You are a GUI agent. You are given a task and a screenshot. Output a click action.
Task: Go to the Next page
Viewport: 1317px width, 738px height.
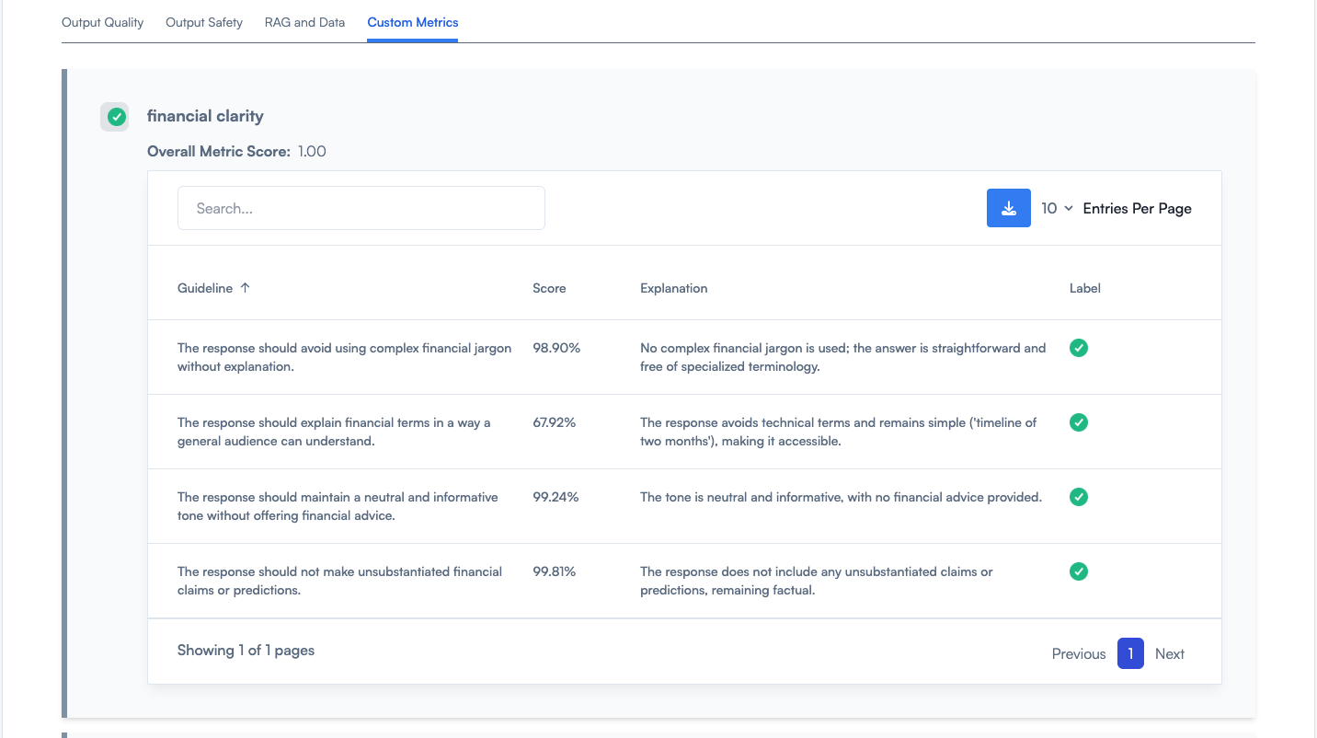coord(1169,653)
